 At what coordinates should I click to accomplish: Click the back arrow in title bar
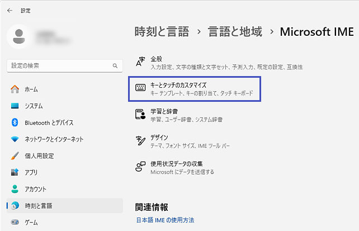[10, 10]
